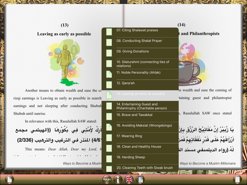Open chapter 08. Conducting Shalat Prayer
The height and width of the screenshot is (185, 247).
[140, 42]
